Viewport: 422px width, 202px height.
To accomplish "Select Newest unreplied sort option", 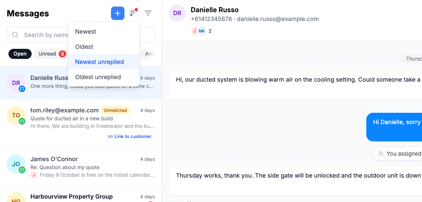I will click(104, 62).
